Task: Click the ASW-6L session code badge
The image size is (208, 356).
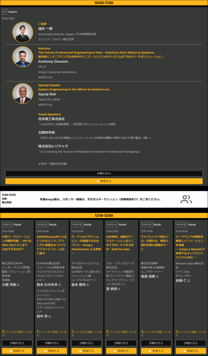Action: pyautogui.click(x=182, y=225)
